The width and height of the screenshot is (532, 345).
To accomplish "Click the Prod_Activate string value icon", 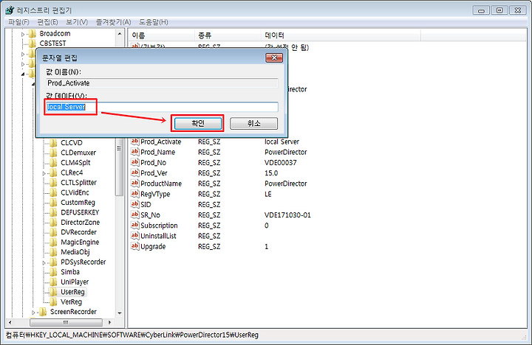I will pyautogui.click(x=135, y=142).
